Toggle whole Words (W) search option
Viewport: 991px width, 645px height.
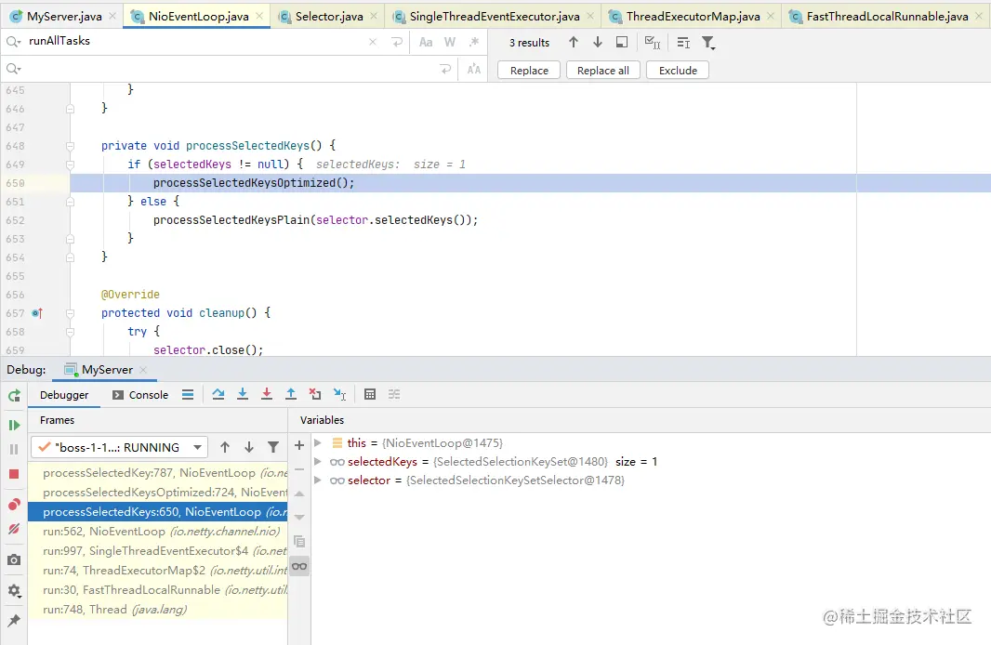pyautogui.click(x=450, y=43)
